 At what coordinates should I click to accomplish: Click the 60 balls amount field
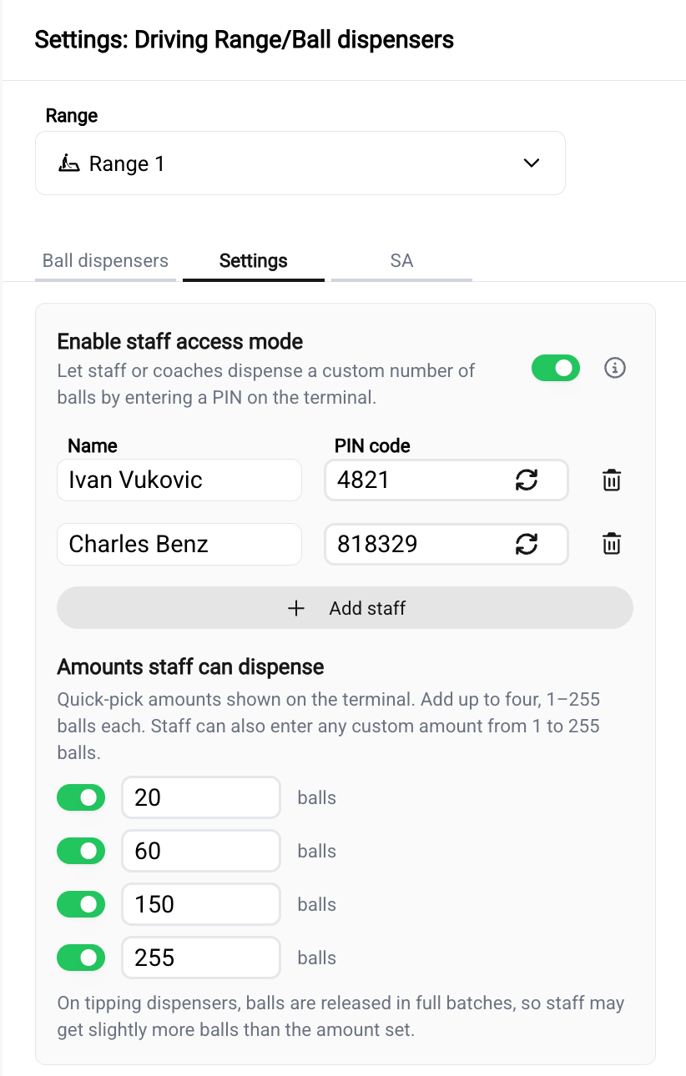(201, 851)
